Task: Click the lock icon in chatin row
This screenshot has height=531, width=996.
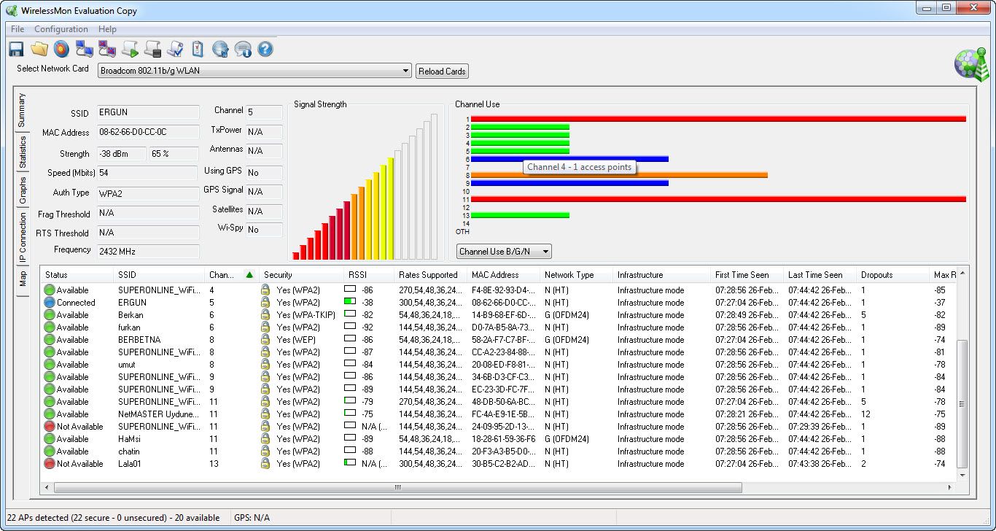Action: [x=265, y=451]
